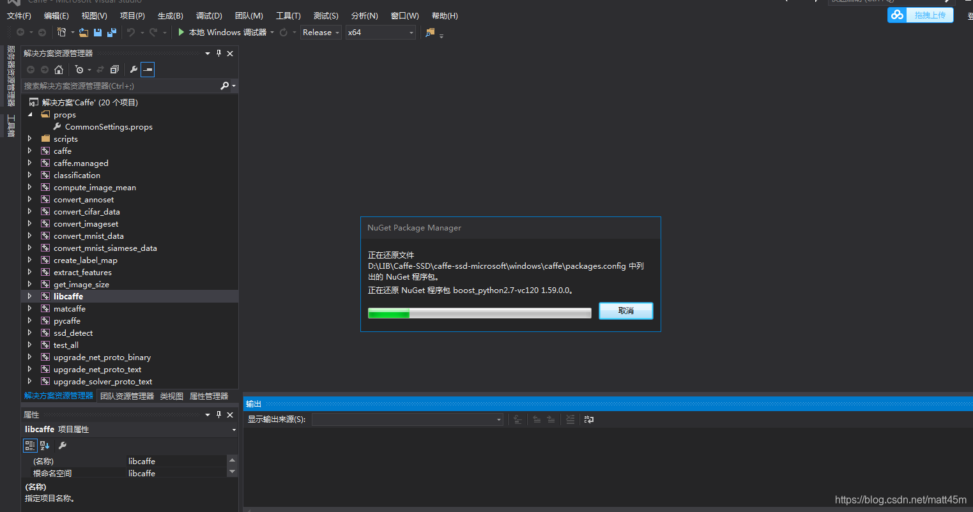Close the Solution Explorer panel

point(230,54)
